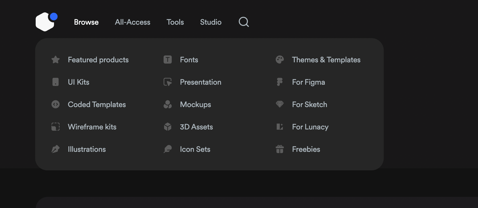Select Tools in the top navigation
Image resolution: width=478 pixels, height=208 pixels.
[175, 22]
